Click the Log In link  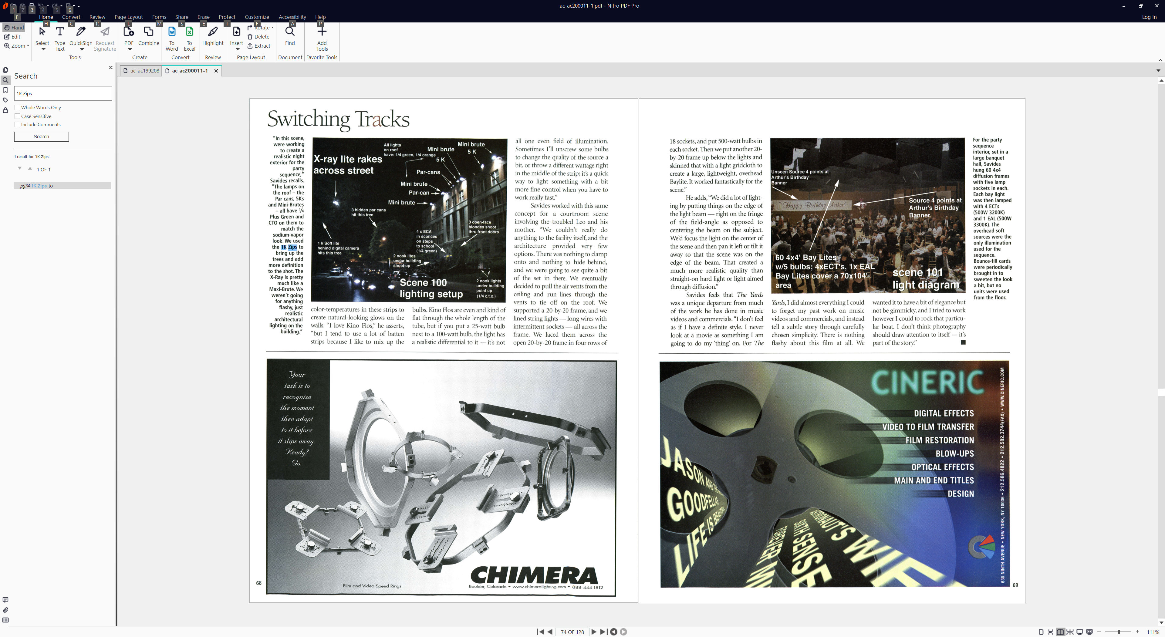(1149, 17)
